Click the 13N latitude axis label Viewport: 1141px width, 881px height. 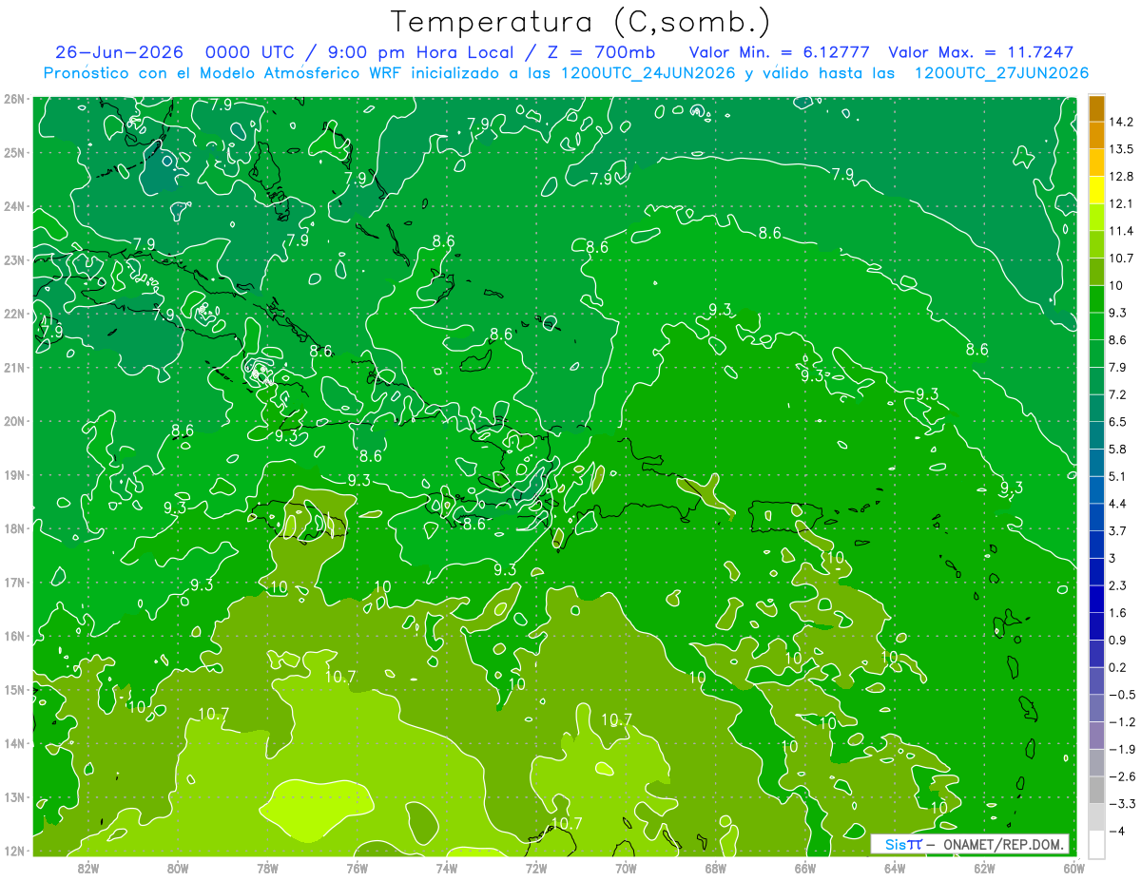(13, 797)
